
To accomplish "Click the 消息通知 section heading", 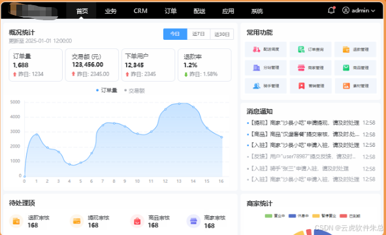I will pyautogui.click(x=259, y=112).
